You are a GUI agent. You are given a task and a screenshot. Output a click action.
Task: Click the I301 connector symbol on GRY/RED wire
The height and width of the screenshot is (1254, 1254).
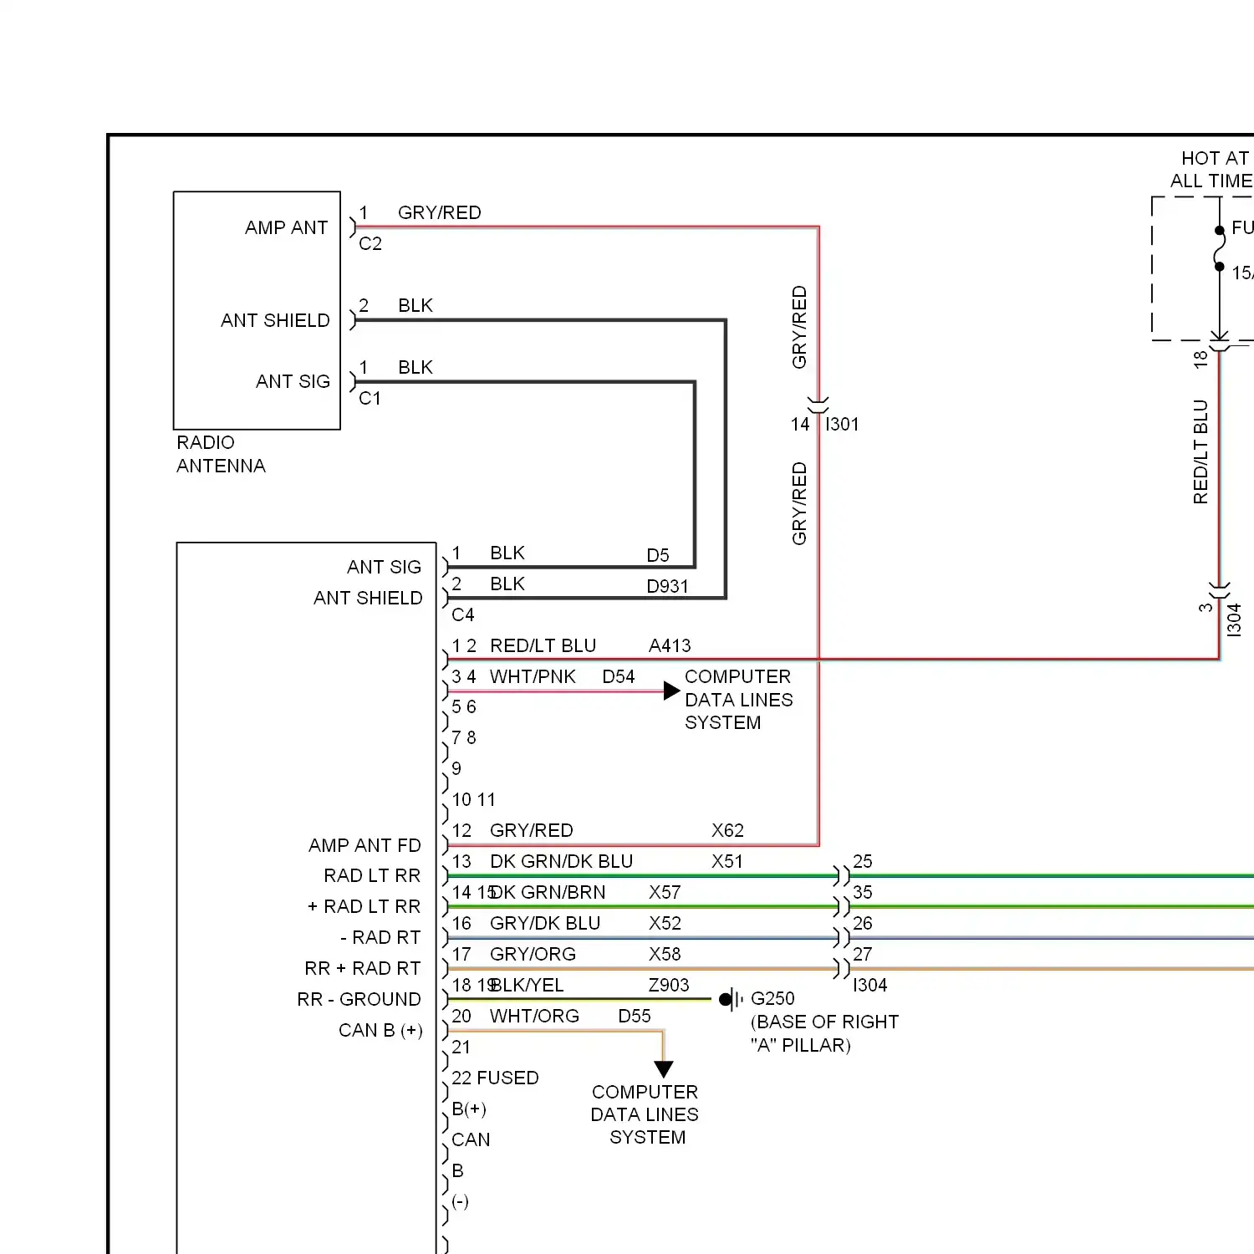point(818,405)
